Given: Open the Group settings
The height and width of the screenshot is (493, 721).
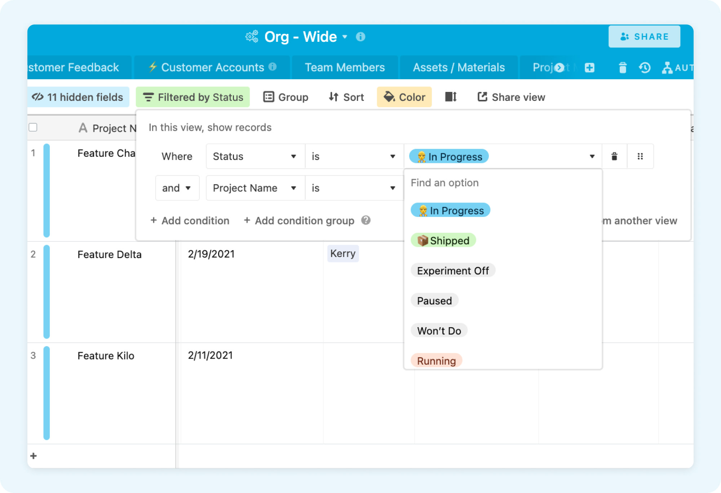Looking at the screenshot, I should (286, 97).
